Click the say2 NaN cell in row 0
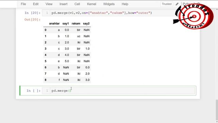218x123 pixels. tap(87, 30)
